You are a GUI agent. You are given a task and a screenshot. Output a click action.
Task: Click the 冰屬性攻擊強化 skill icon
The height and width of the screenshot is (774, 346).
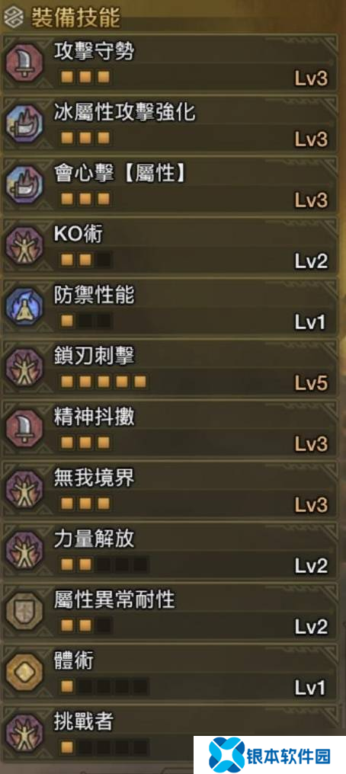(x=24, y=124)
